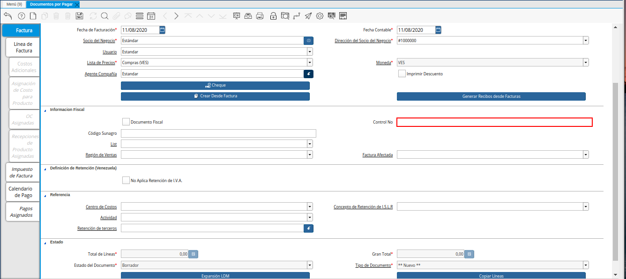The height and width of the screenshot is (279, 626).
Task: Click the Cheque button
Action: tap(215, 86)
